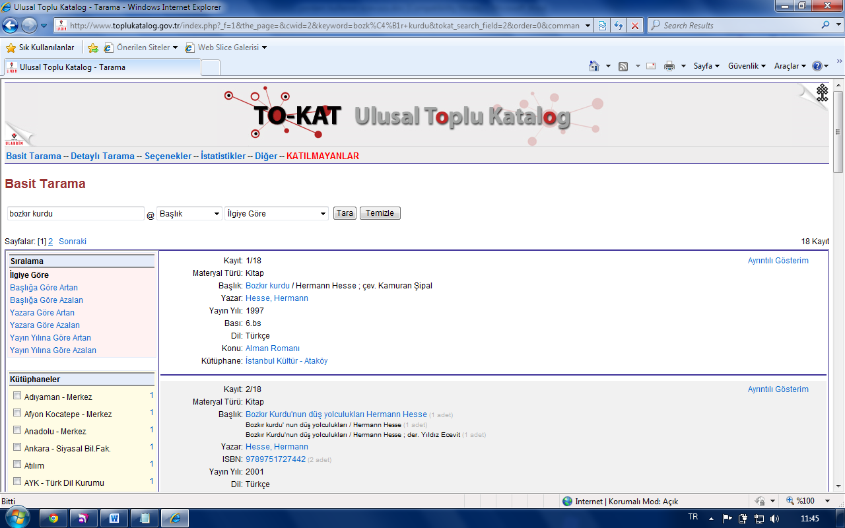Expand the Önerilen Siteler dropdown
Screen dimensions: 845x528
pos(175,48)
